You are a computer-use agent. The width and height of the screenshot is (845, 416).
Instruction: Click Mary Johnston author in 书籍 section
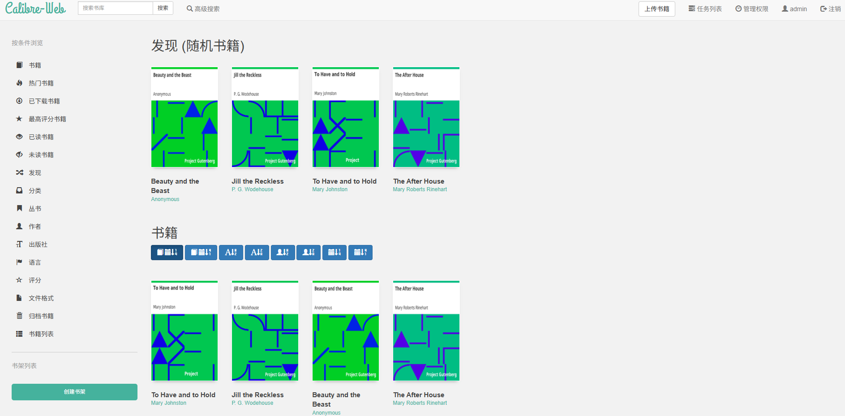[x=169, y=403]
